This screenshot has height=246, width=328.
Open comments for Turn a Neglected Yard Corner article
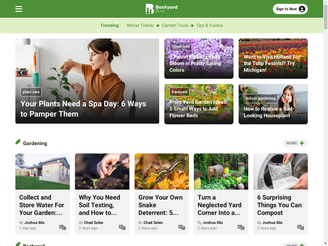[x=241, y=227]
